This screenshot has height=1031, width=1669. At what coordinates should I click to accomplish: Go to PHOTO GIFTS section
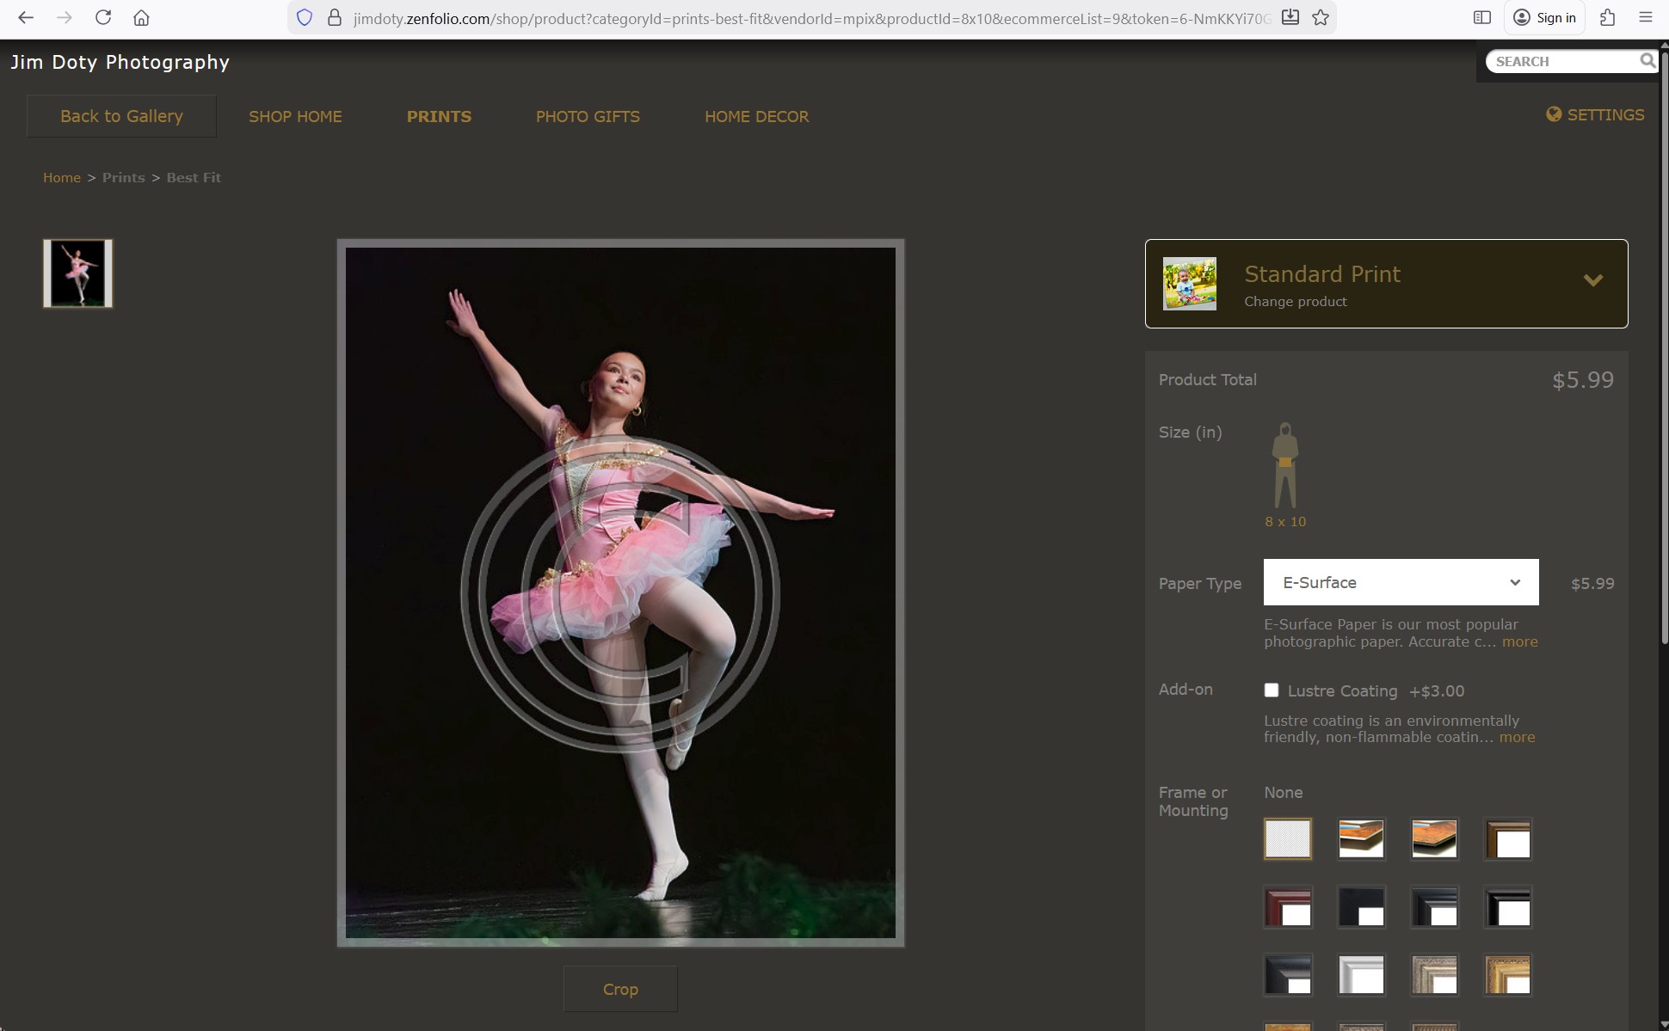click(x=588, y=116)
